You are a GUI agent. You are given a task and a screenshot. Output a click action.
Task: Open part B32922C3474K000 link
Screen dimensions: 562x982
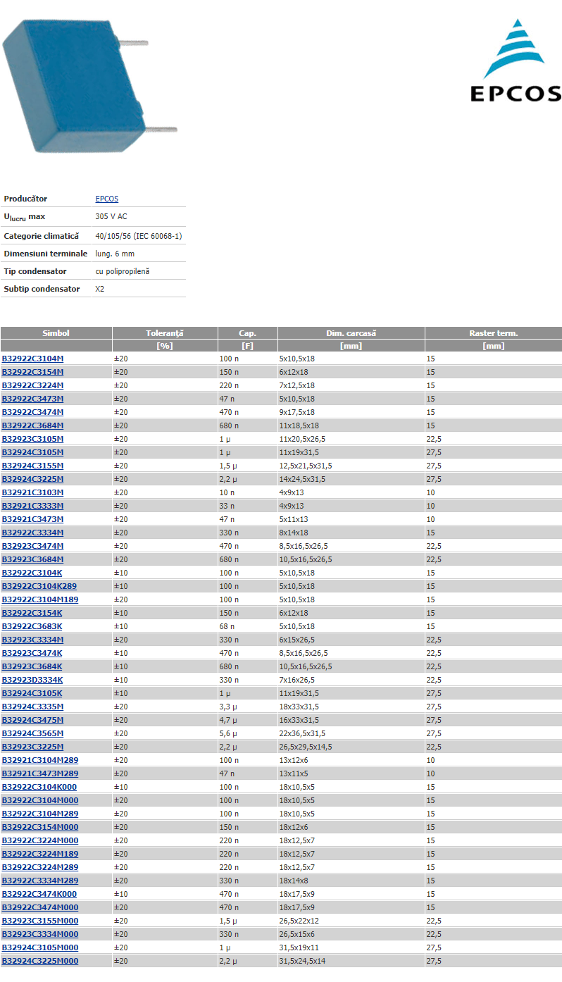[x=39, y=894]
